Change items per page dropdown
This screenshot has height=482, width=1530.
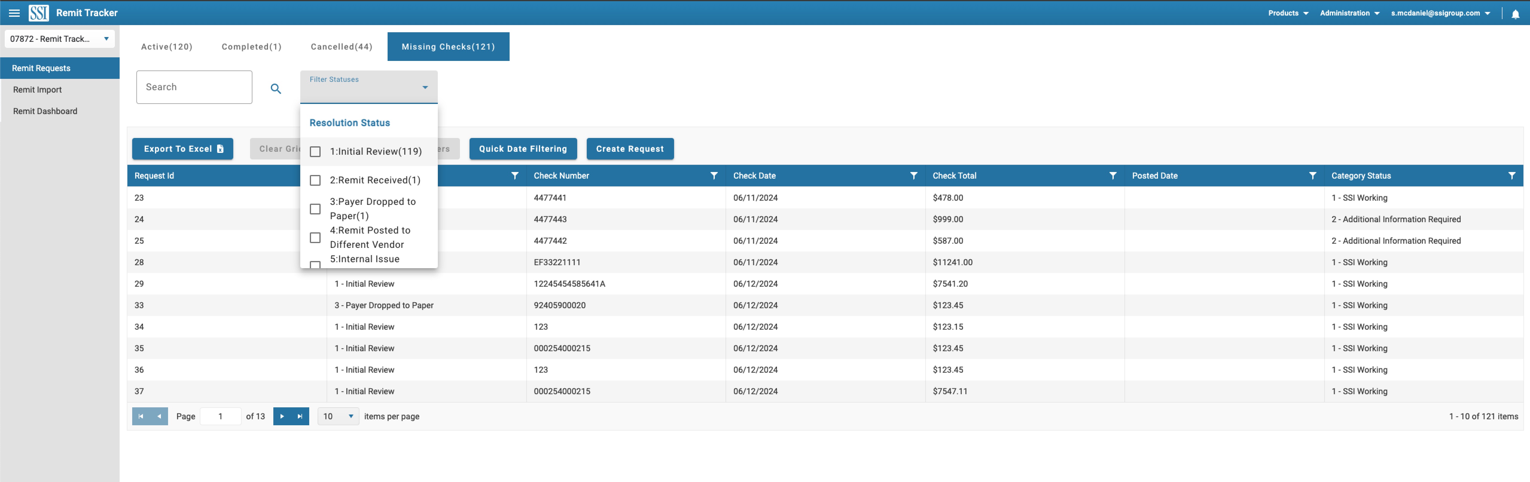pos(338,416)
